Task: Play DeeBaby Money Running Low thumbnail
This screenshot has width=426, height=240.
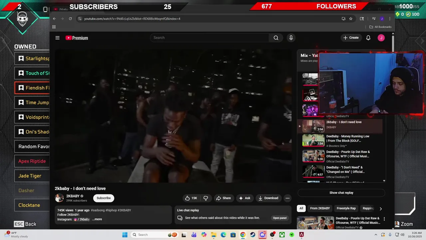Action: tap(313, 140)
